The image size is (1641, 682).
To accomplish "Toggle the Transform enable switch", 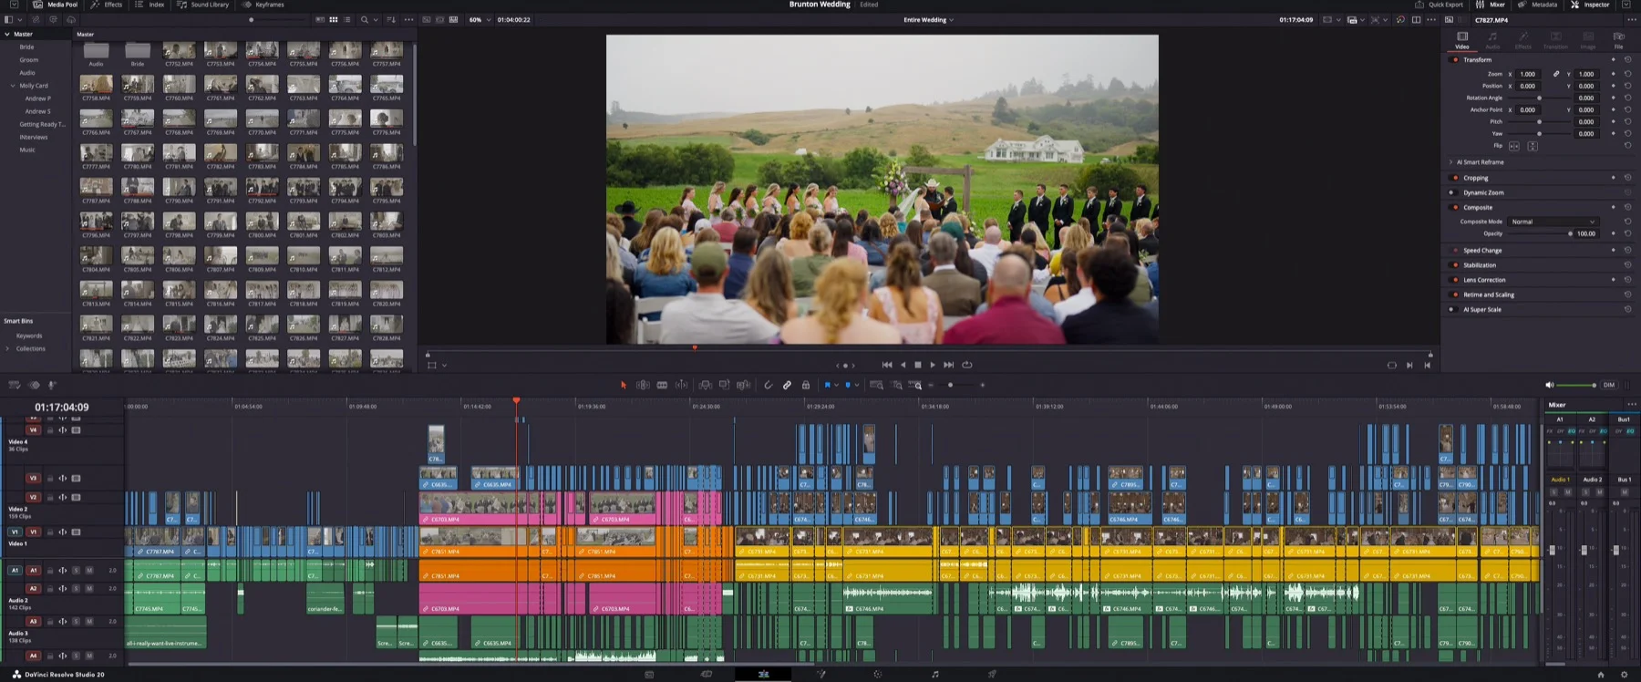I will pyautogui.click(x=1455, y=59).
